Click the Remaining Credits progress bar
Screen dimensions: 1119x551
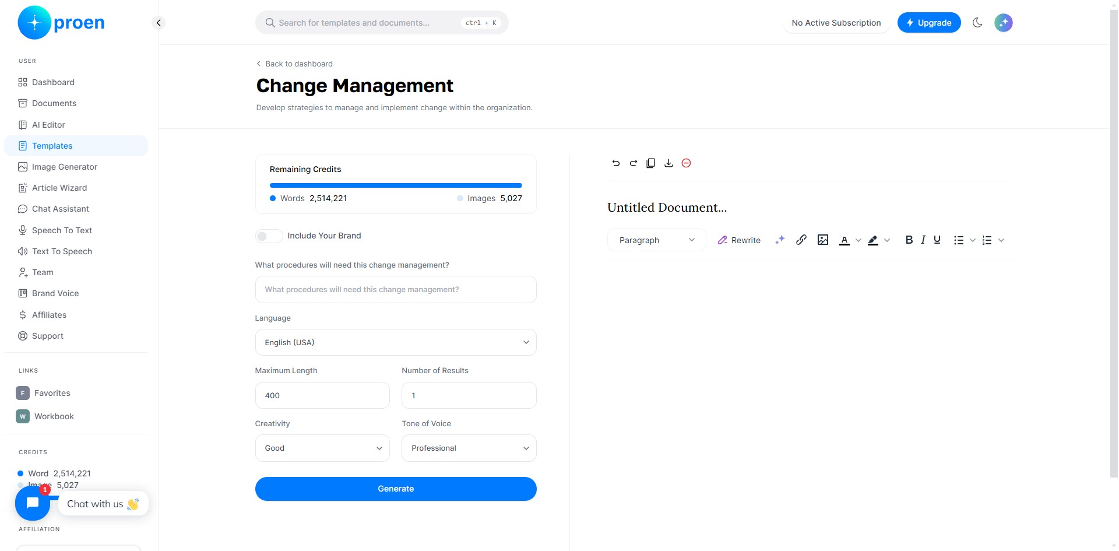pos(396,185)
